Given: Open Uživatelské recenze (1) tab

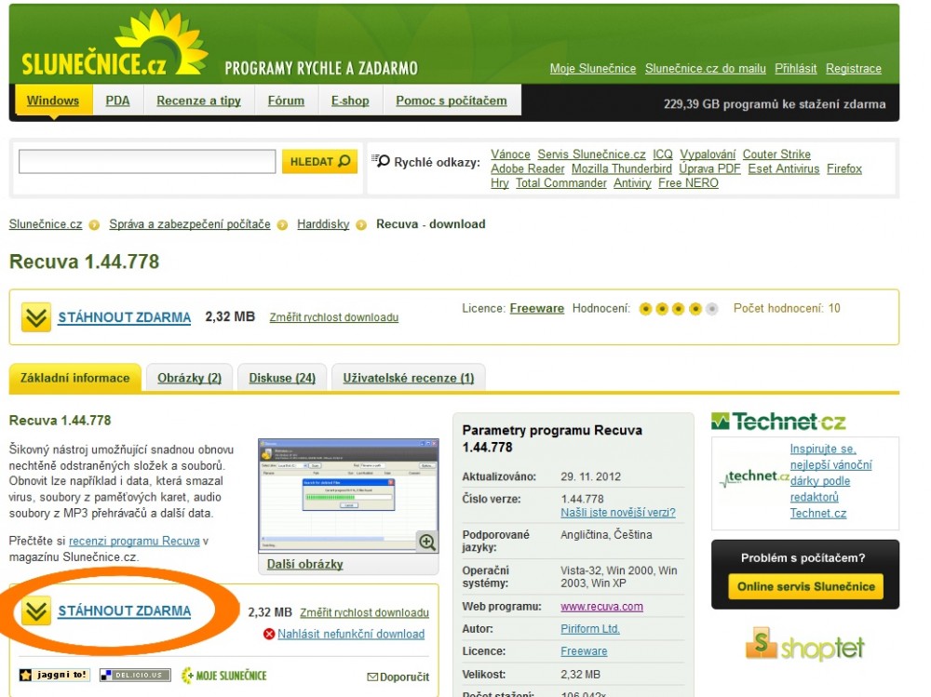Looking at the screenshot, I should pyautogui.click(x=408, y=378).
